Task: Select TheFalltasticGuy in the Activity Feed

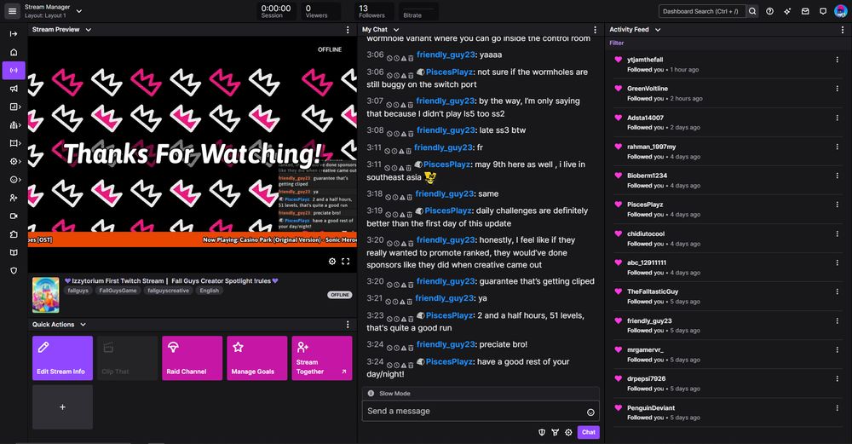Action: (653, 291)
